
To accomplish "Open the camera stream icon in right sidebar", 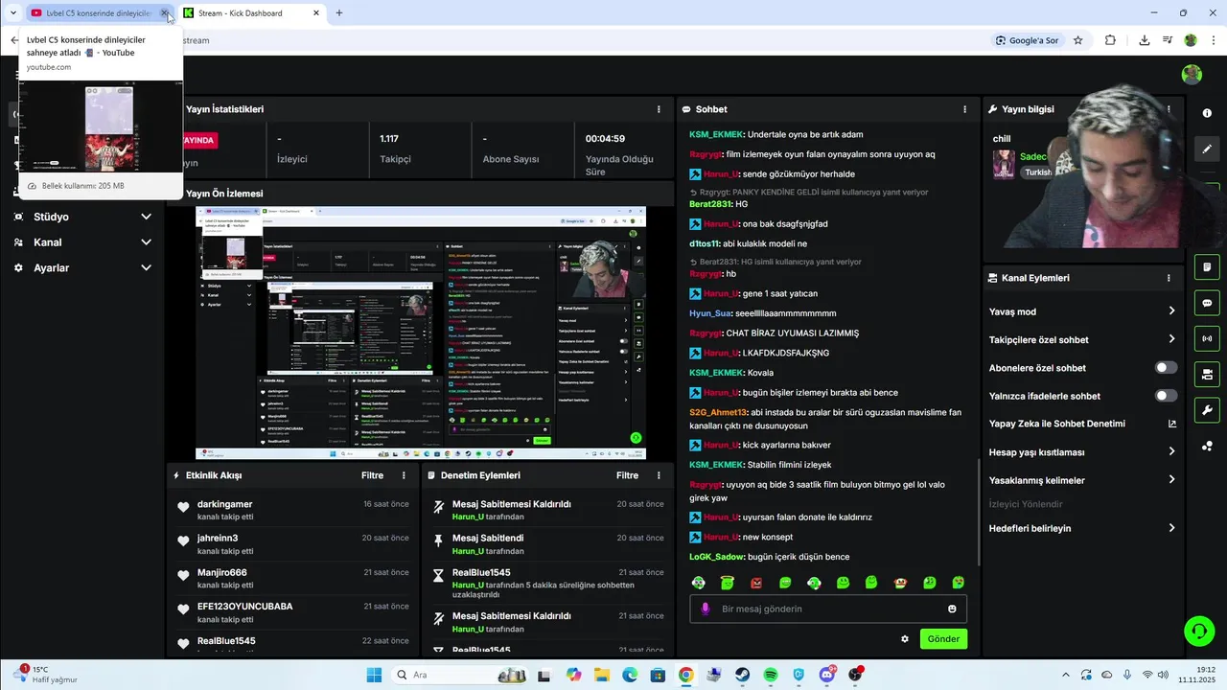I will (1207, 374).
